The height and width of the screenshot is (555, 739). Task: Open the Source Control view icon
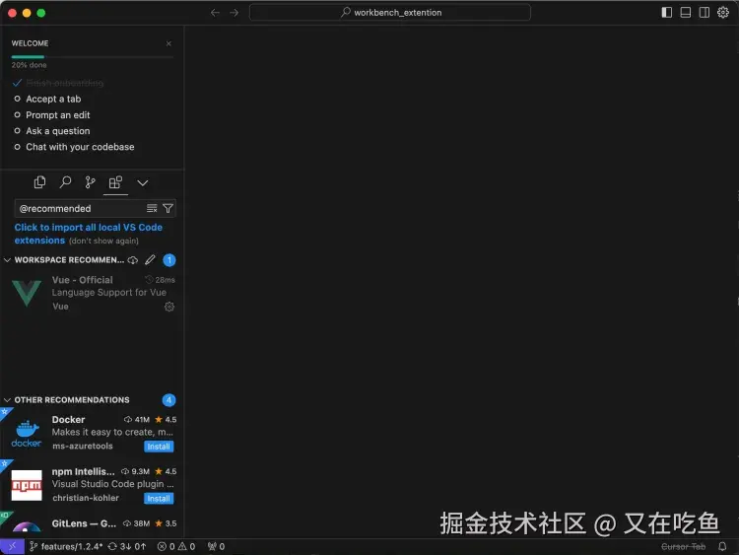(x=90, y=182)
